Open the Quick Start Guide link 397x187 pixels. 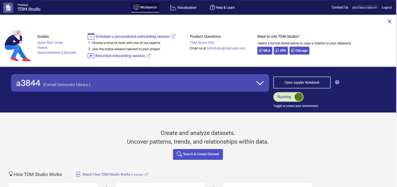coord(50,42)
